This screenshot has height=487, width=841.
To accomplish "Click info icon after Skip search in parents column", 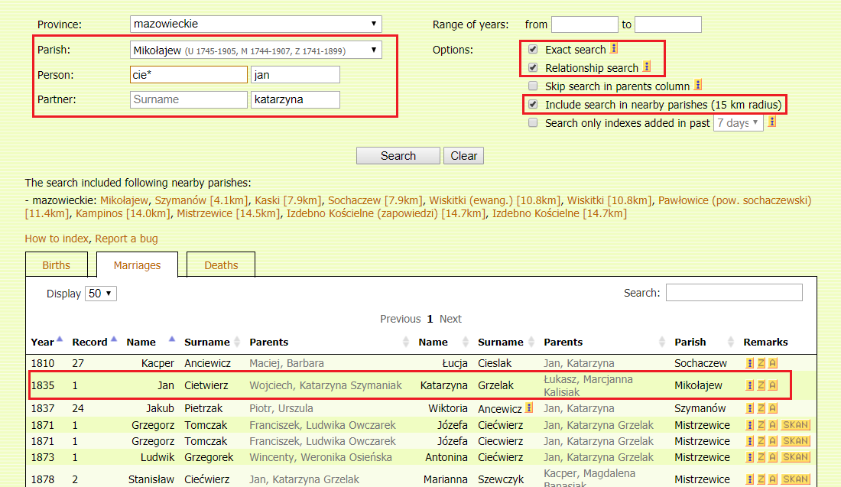I will [x=698, y=86].
